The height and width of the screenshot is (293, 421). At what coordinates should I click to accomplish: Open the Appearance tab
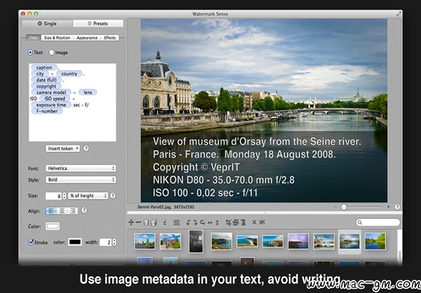(87, 38)
